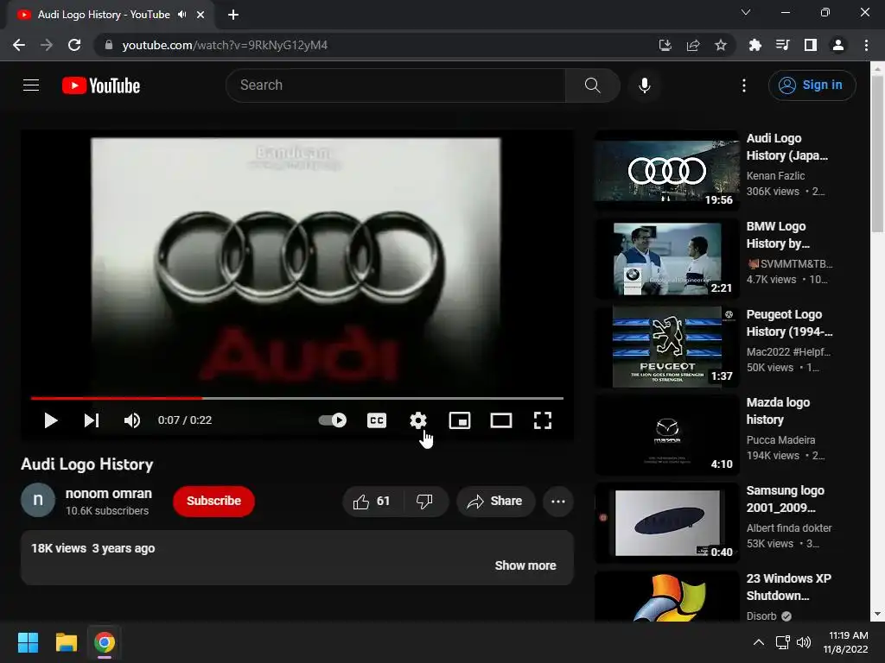Mute the tab via speaker icon
Image resolution: width=885 pixels, height=663 pixels.
tap(181, 15)
